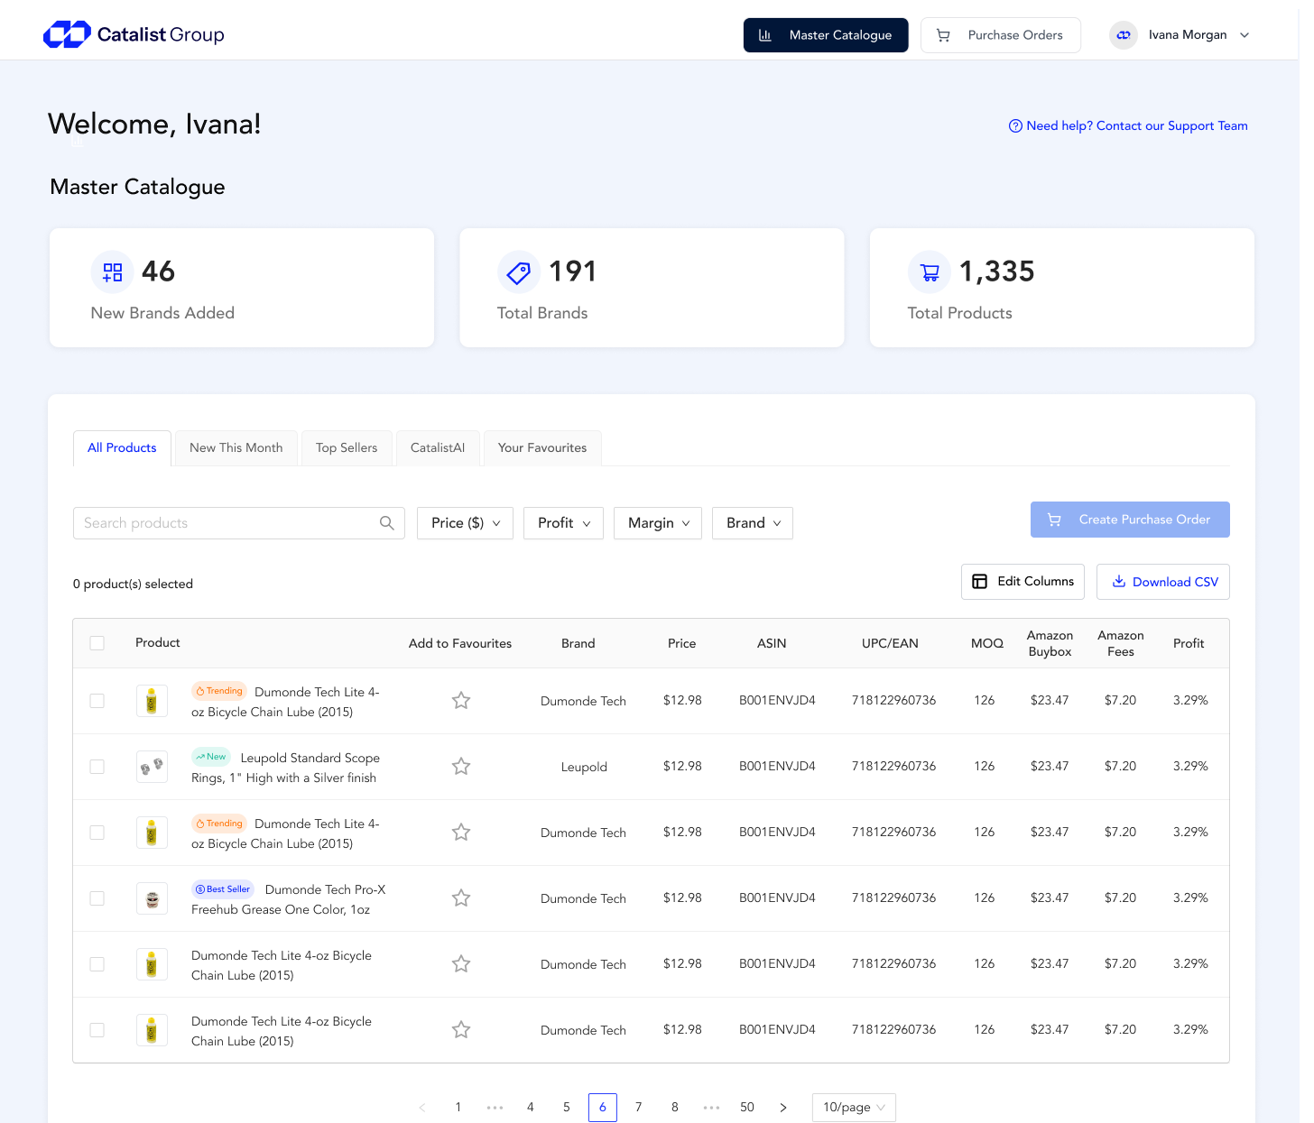Click the MOQ column header

coord(987,643)
